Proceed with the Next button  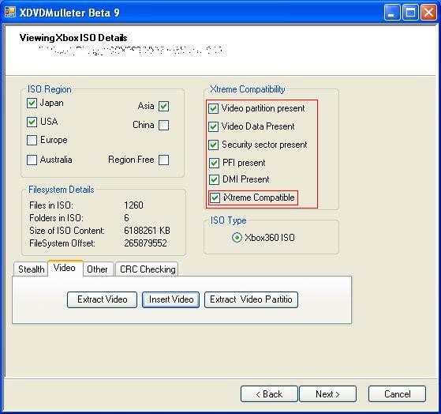[x=327, y=393]
